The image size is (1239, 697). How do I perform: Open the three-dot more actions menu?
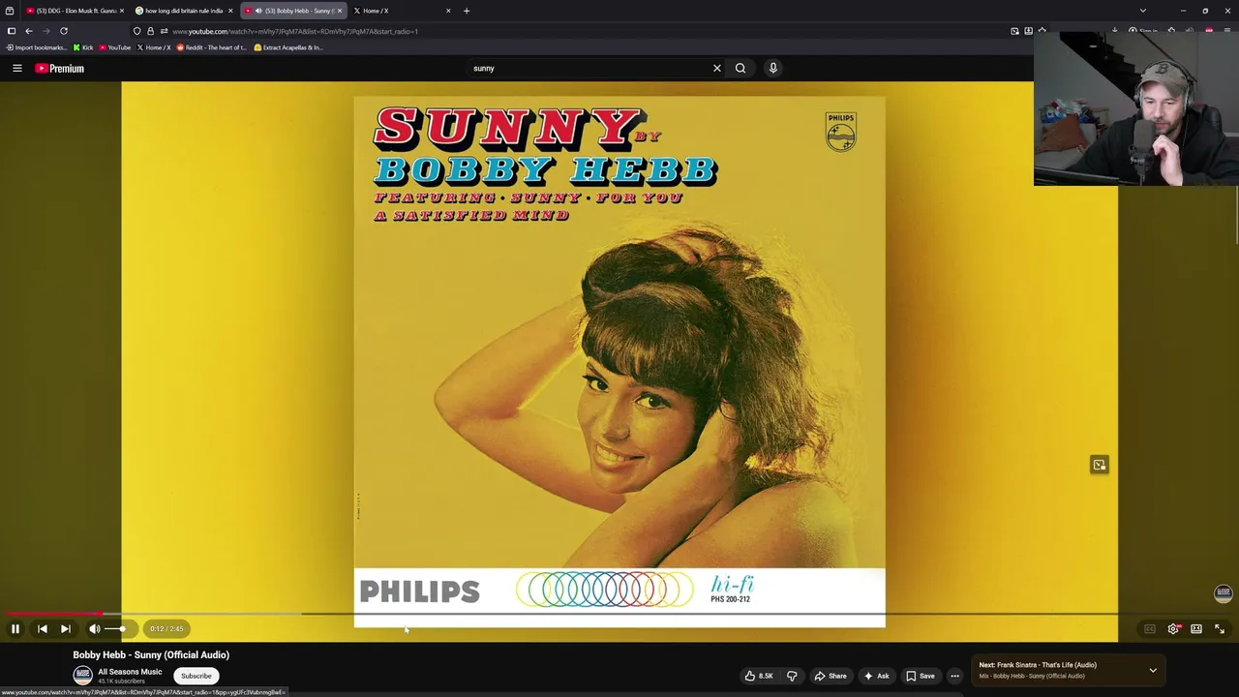click(954, 676)
